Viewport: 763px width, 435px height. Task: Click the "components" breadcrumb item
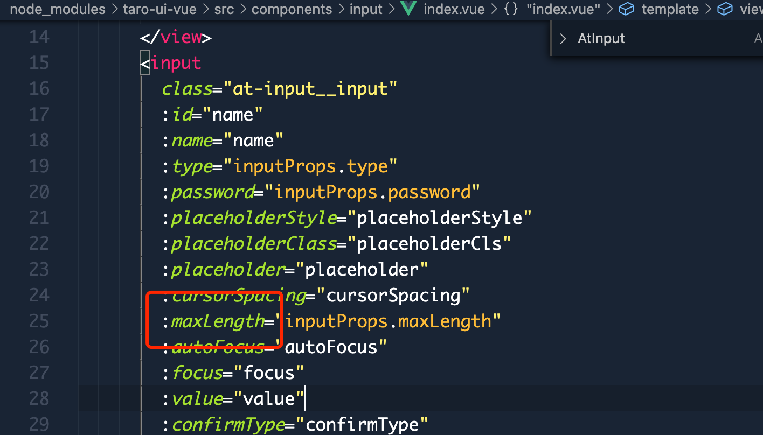[292, 9]
